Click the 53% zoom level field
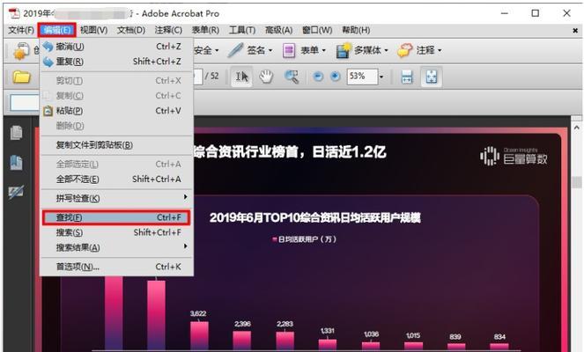The image size is (584, 352). [362, 77]
